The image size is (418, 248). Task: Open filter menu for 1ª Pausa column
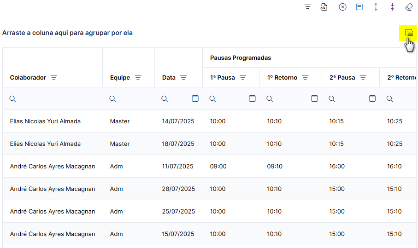tap(243, 78)
